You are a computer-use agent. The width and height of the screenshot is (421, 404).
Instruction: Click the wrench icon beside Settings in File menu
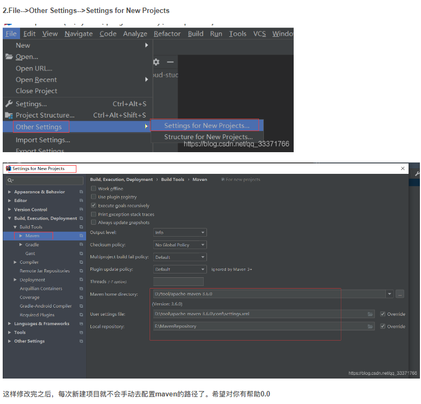coord(9,104)
